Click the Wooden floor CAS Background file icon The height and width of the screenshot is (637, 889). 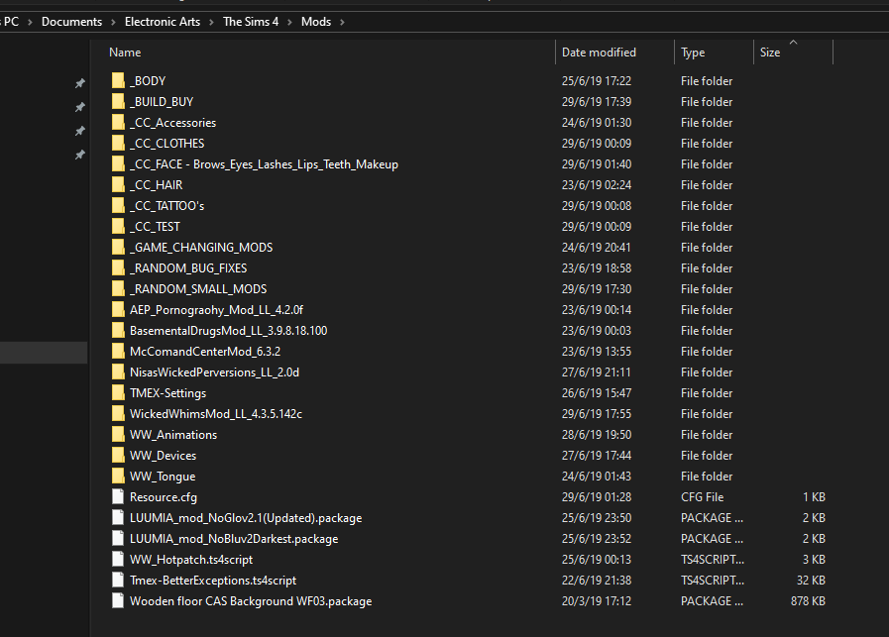[118, 600]
